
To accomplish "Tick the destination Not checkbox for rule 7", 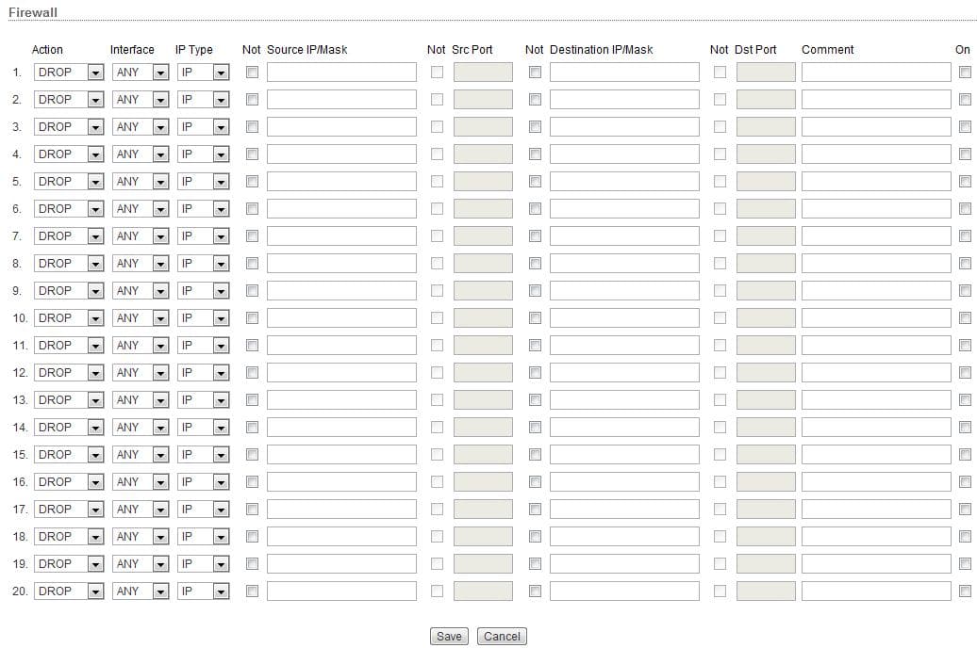I will [535, 235].
